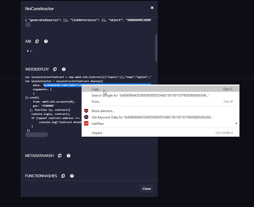254x207 pixels.
Task: Click the var noconstructor deploy line
Action: click(64, 81)
